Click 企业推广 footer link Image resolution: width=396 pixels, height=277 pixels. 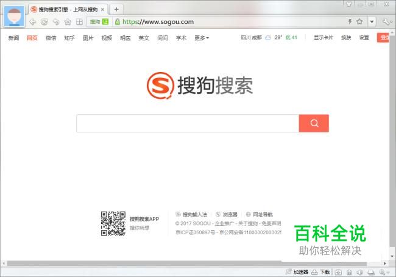(x=224, y=223)
